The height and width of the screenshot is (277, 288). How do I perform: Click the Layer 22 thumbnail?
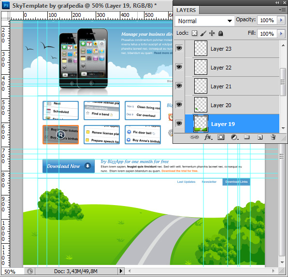(201, 67)
